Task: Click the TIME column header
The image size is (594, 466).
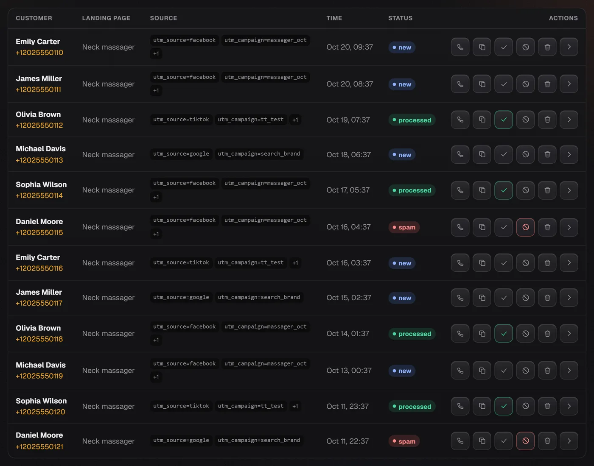Action: [334, 18]
